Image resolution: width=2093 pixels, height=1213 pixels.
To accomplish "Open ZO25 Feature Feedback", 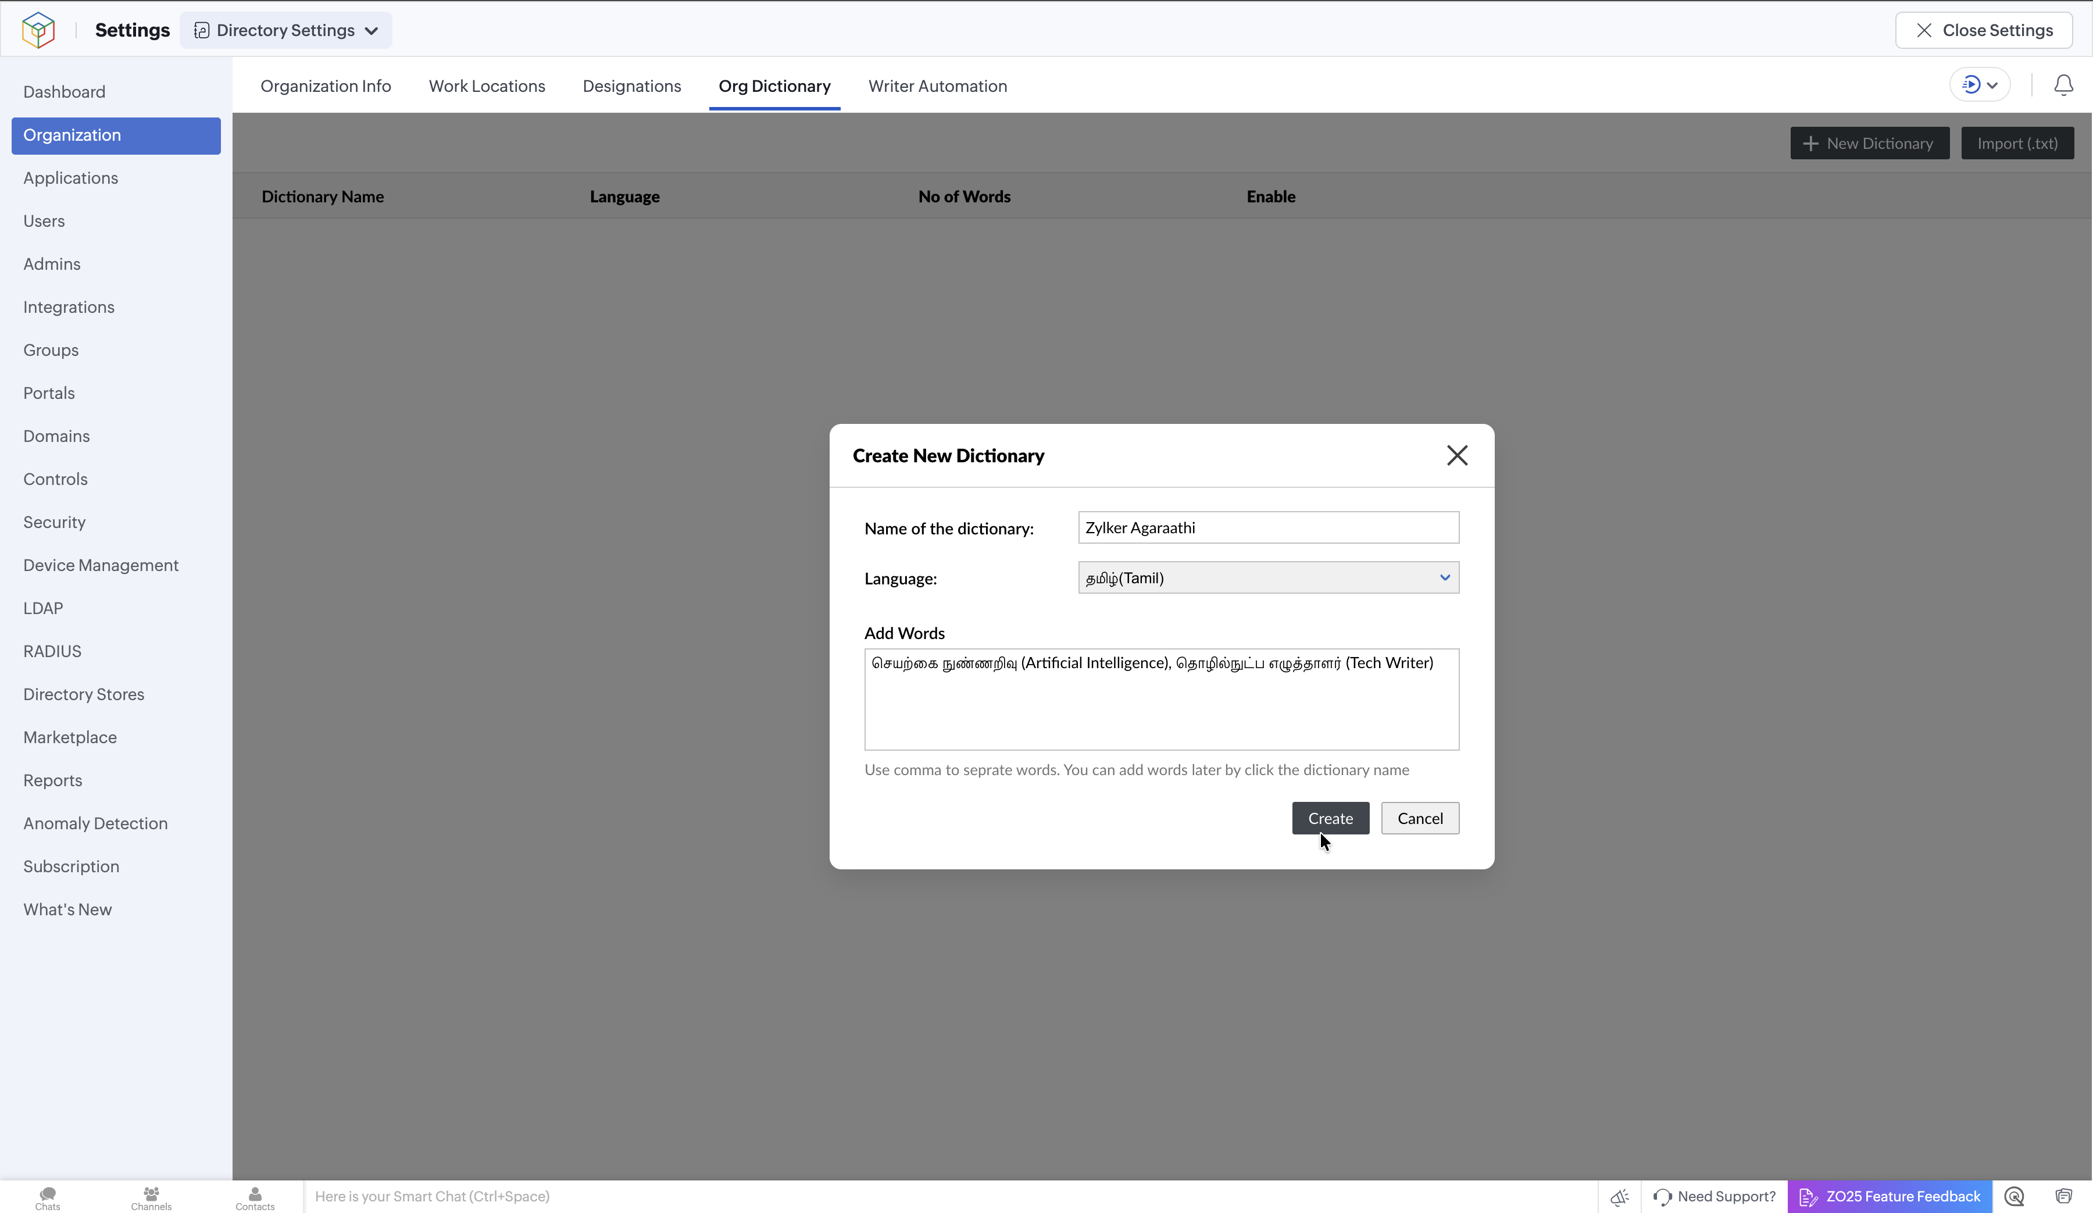I will click(x=1890, y=1196).
